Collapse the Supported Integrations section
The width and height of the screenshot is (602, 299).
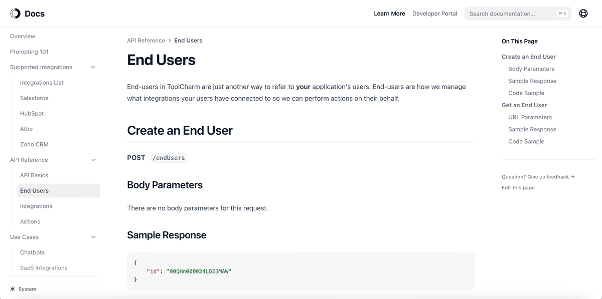(93, 67)
